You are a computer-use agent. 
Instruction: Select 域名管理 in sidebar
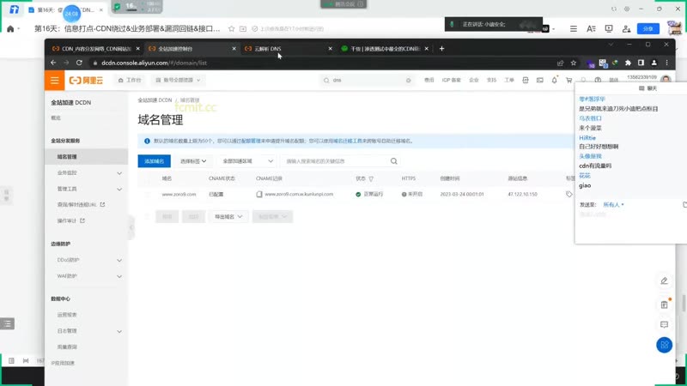coord(87,157)
